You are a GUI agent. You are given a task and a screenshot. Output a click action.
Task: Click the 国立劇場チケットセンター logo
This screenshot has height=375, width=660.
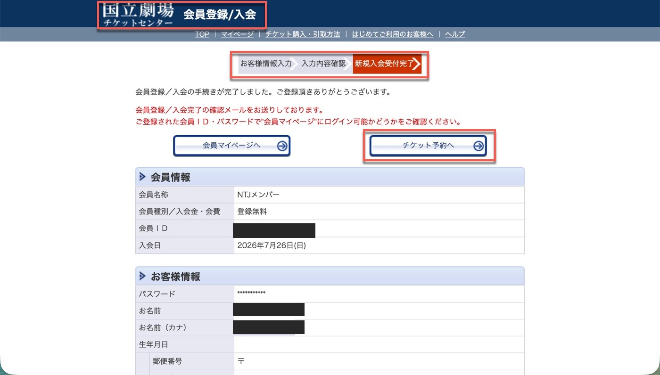tap(138, 15)
